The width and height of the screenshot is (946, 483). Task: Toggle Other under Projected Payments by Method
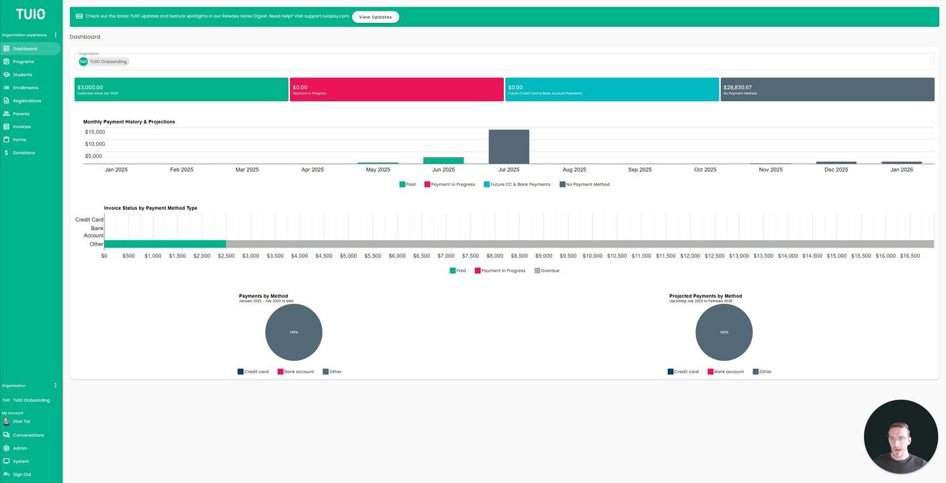[x=762, y=372]
